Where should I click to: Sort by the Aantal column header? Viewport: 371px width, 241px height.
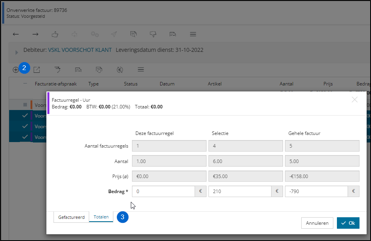286,84
